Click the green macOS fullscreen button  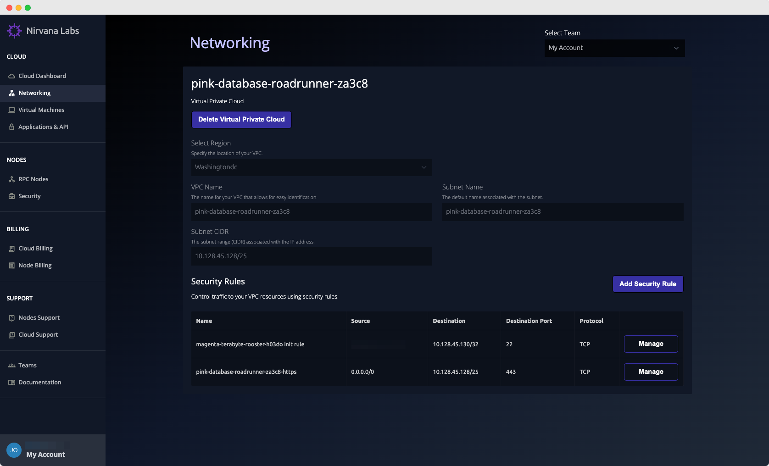click(x=28, y=8)
